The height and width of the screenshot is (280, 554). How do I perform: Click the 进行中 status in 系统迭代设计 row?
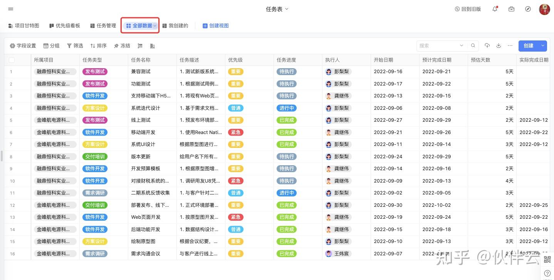(x=287, y=108)
